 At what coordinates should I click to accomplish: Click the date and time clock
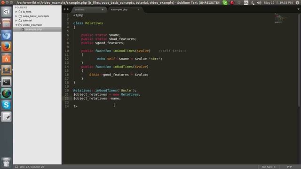point(278,3)
